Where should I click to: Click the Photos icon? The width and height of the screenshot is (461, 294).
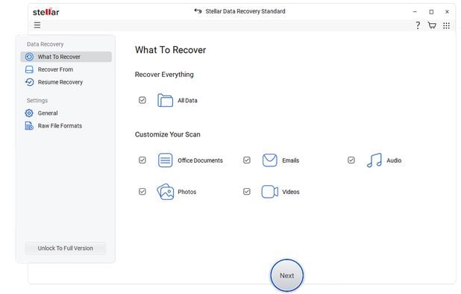[166, 192]
